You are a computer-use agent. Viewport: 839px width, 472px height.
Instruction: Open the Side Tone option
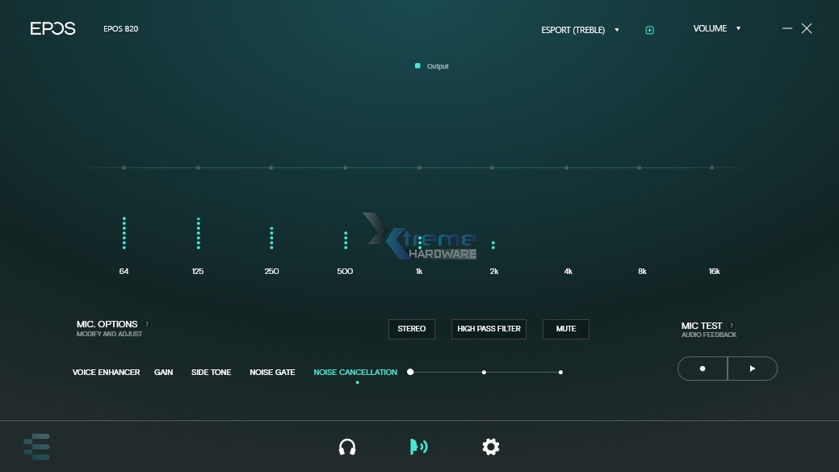tap(211, 373)
